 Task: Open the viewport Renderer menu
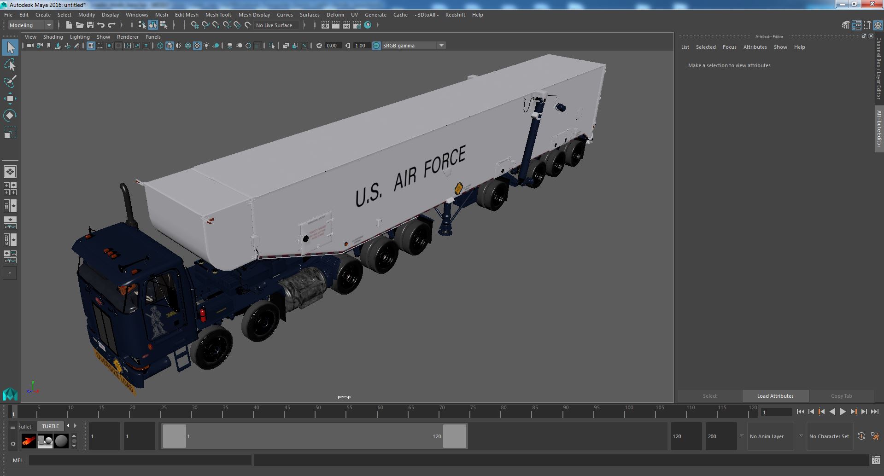(128, 37)
